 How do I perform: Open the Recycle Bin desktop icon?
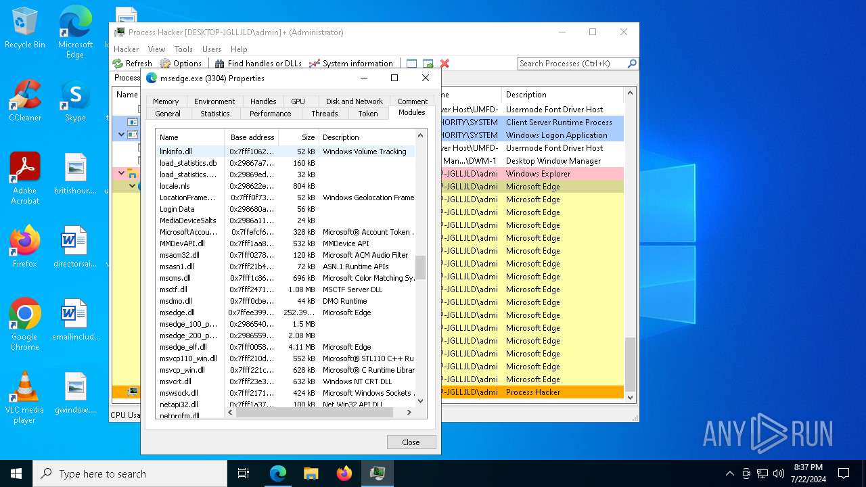pyautogui.click(x=24, y=28)
